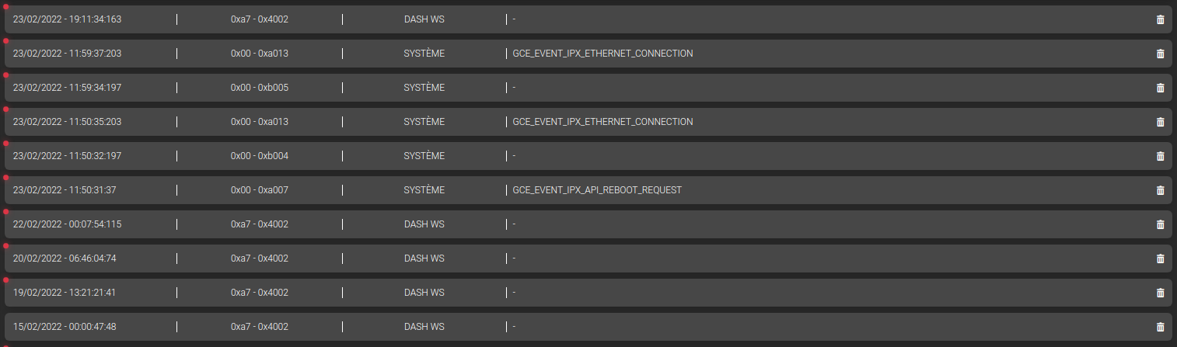Viewport: 1177px width, 347px height.
Task: Trash the 22/02/2022 DASH WS entry
Action: pos(1160,224)
